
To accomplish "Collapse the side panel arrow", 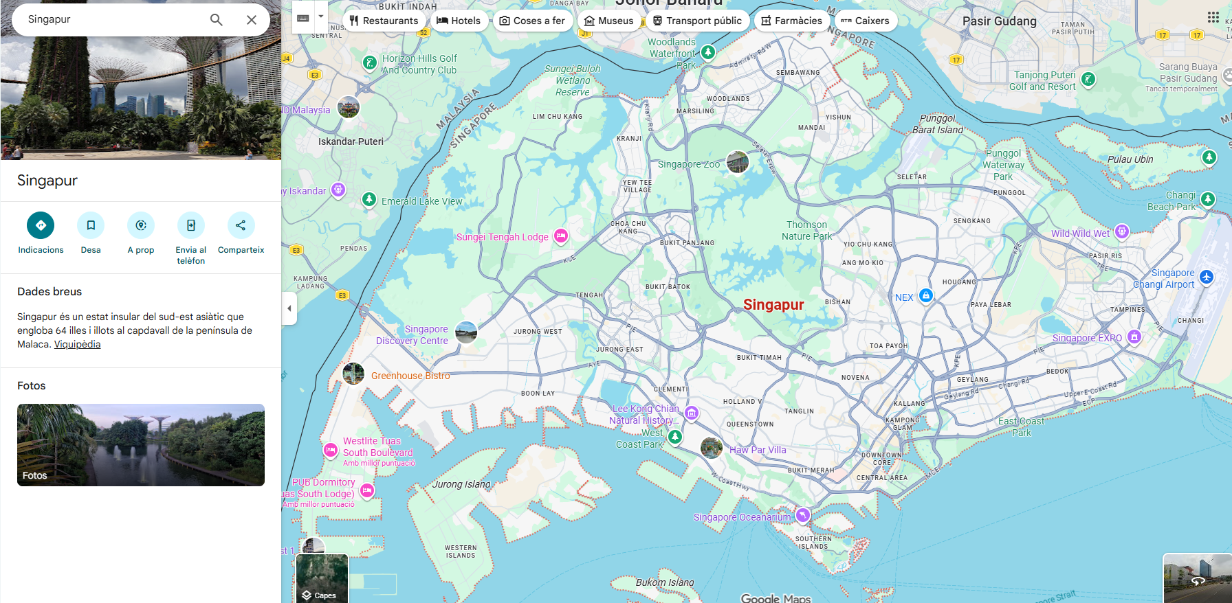I will tap(289, 308).
